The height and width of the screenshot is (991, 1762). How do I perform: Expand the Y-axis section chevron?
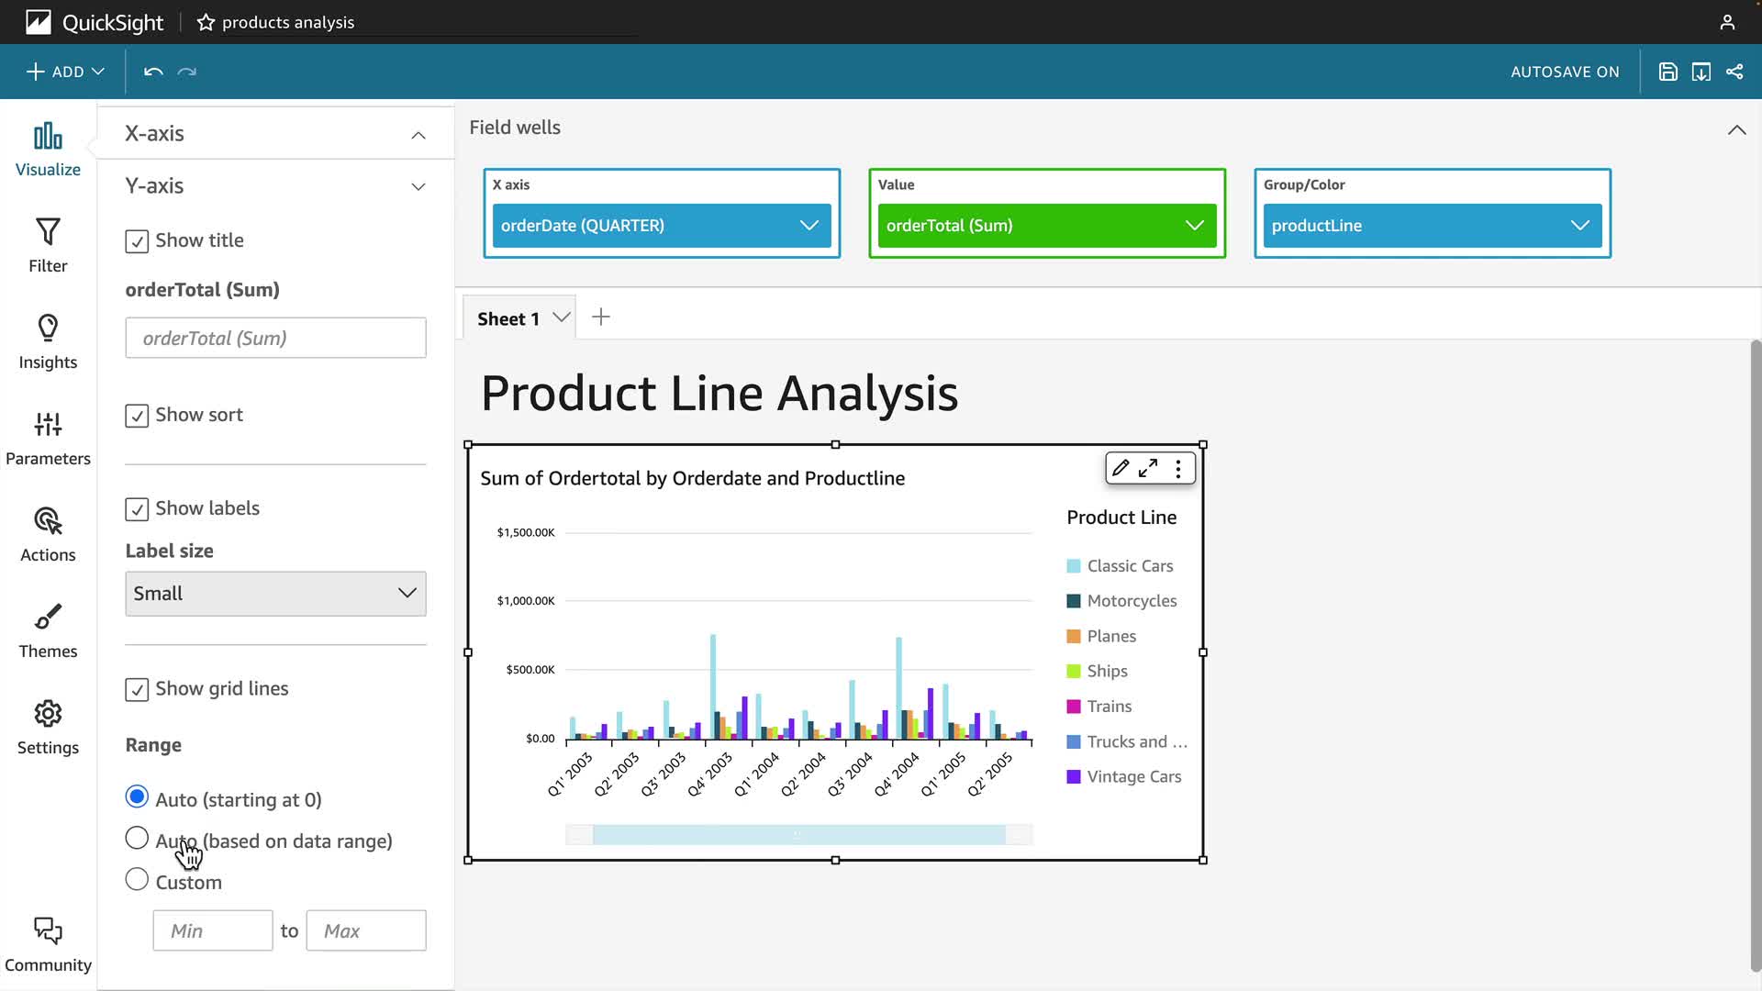point(418,186)
